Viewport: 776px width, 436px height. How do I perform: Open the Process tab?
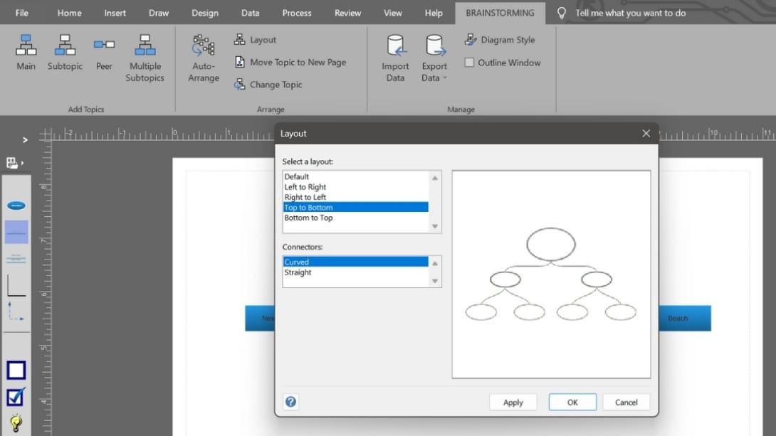click(x=297, y=13)
